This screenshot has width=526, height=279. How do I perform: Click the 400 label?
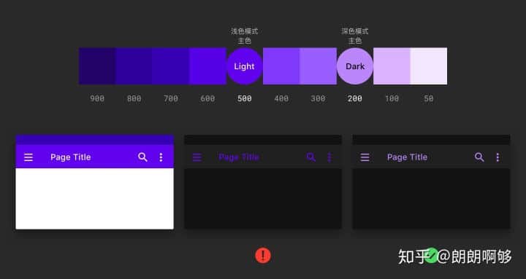pyautogui.click(x=281, y=98)
